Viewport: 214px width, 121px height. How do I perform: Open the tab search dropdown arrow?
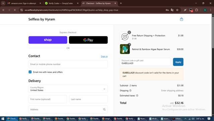coord(3,3)
